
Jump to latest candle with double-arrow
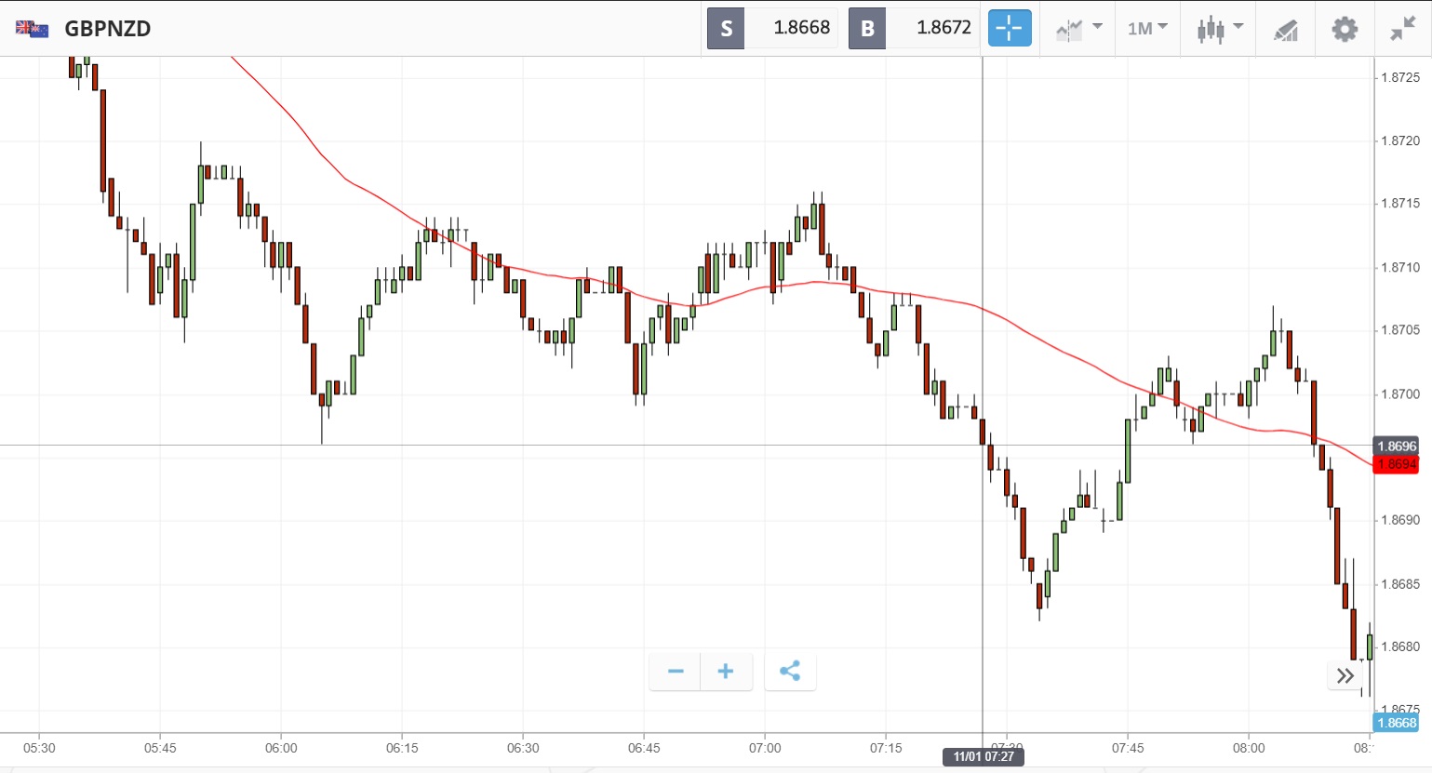(x=1345, y=675)
